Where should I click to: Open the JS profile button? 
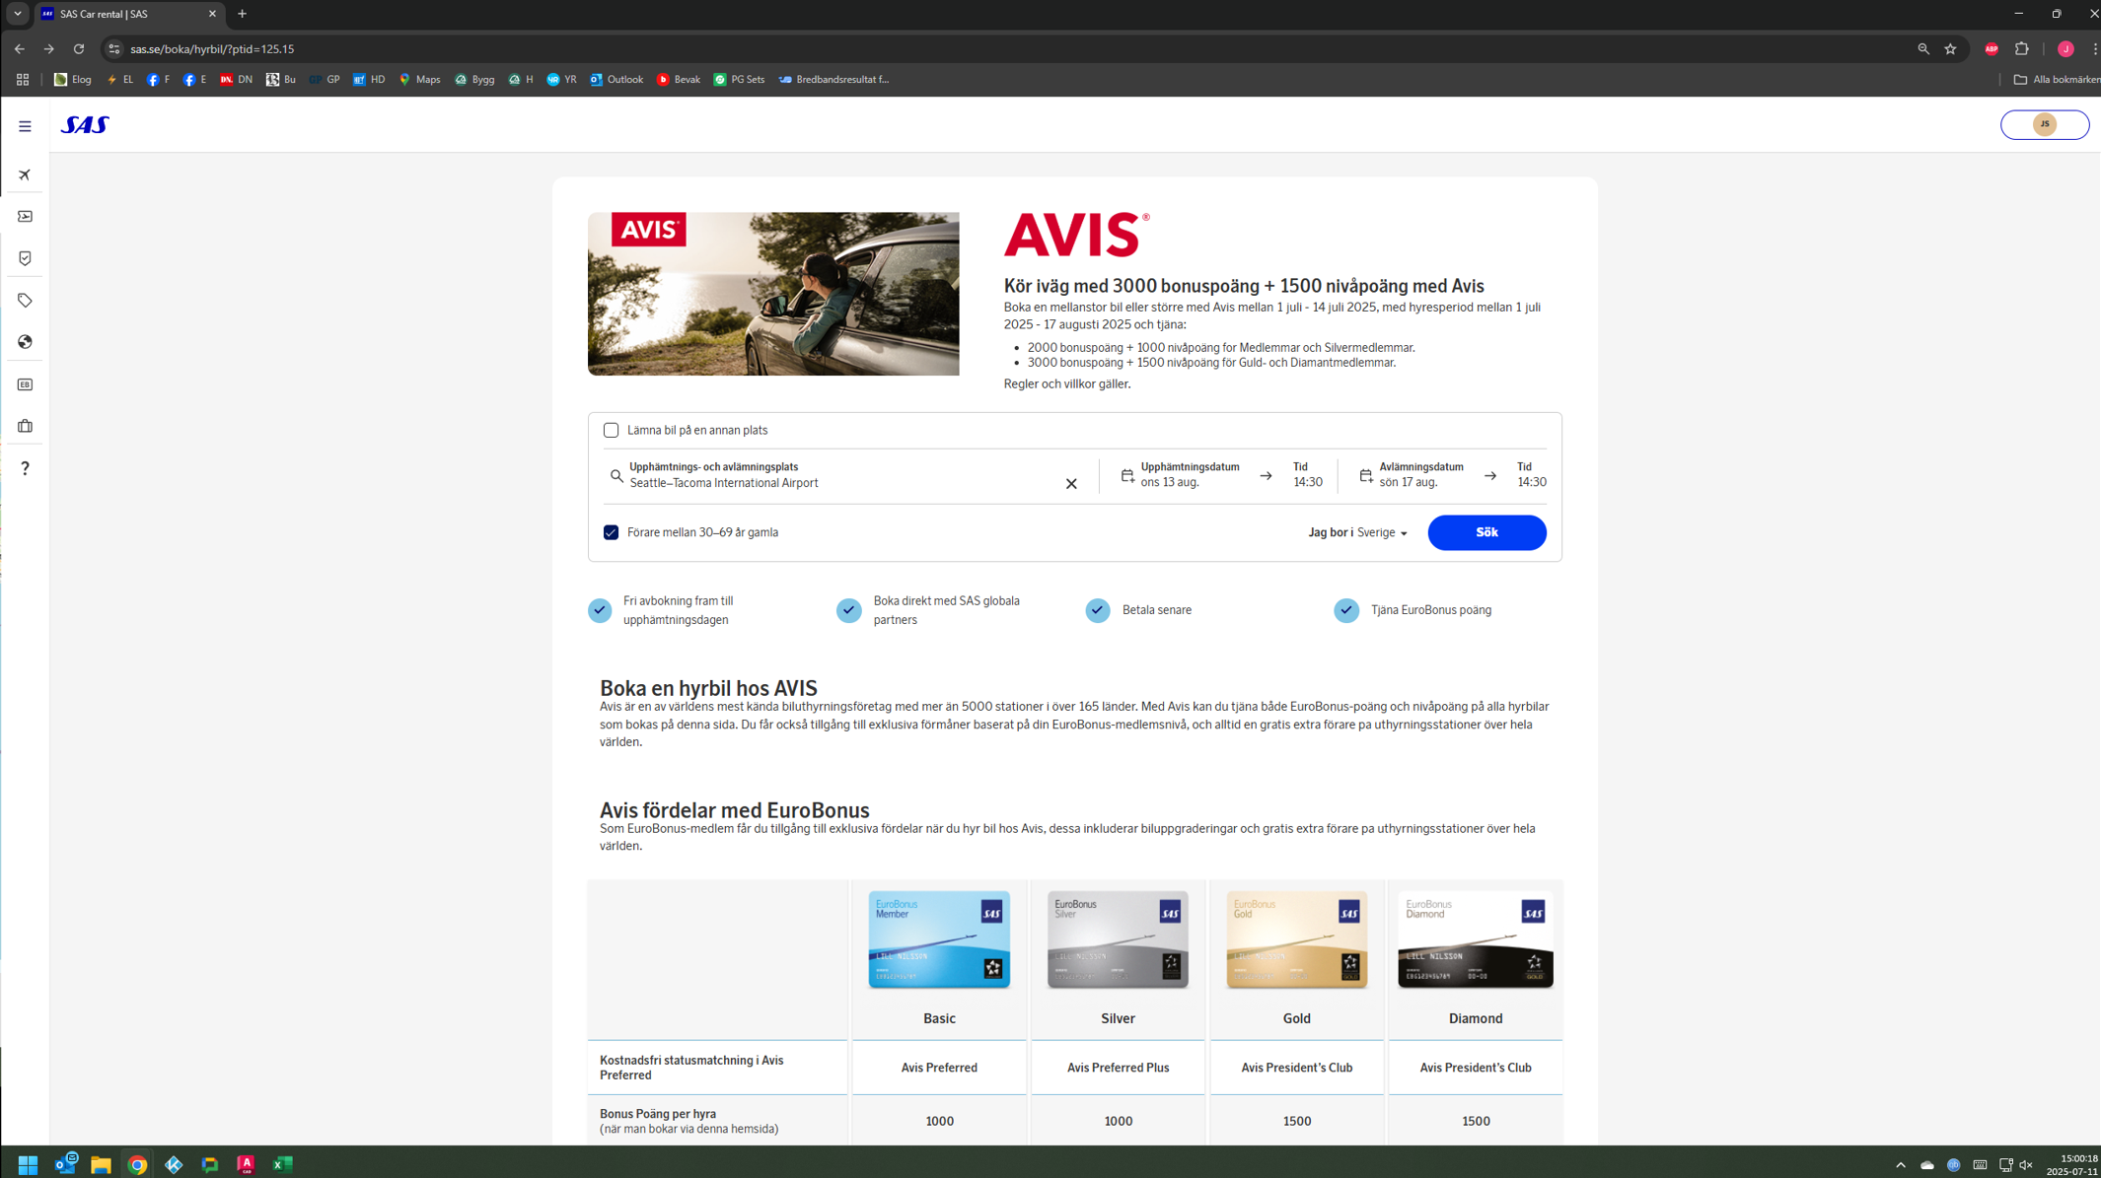tap(2044, 124)
